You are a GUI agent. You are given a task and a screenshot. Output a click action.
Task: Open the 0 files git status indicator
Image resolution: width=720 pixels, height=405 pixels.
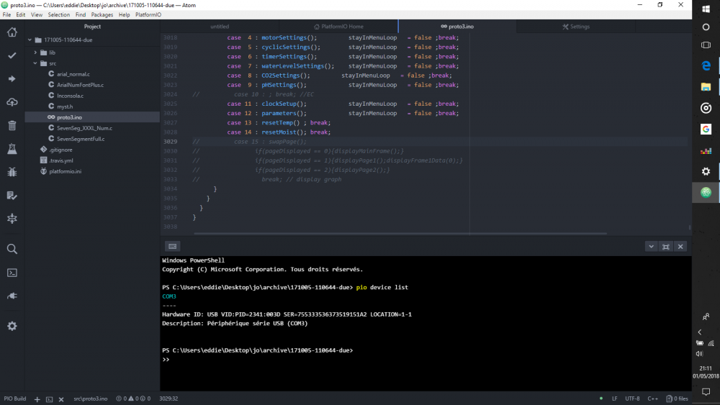pos(678,399)
